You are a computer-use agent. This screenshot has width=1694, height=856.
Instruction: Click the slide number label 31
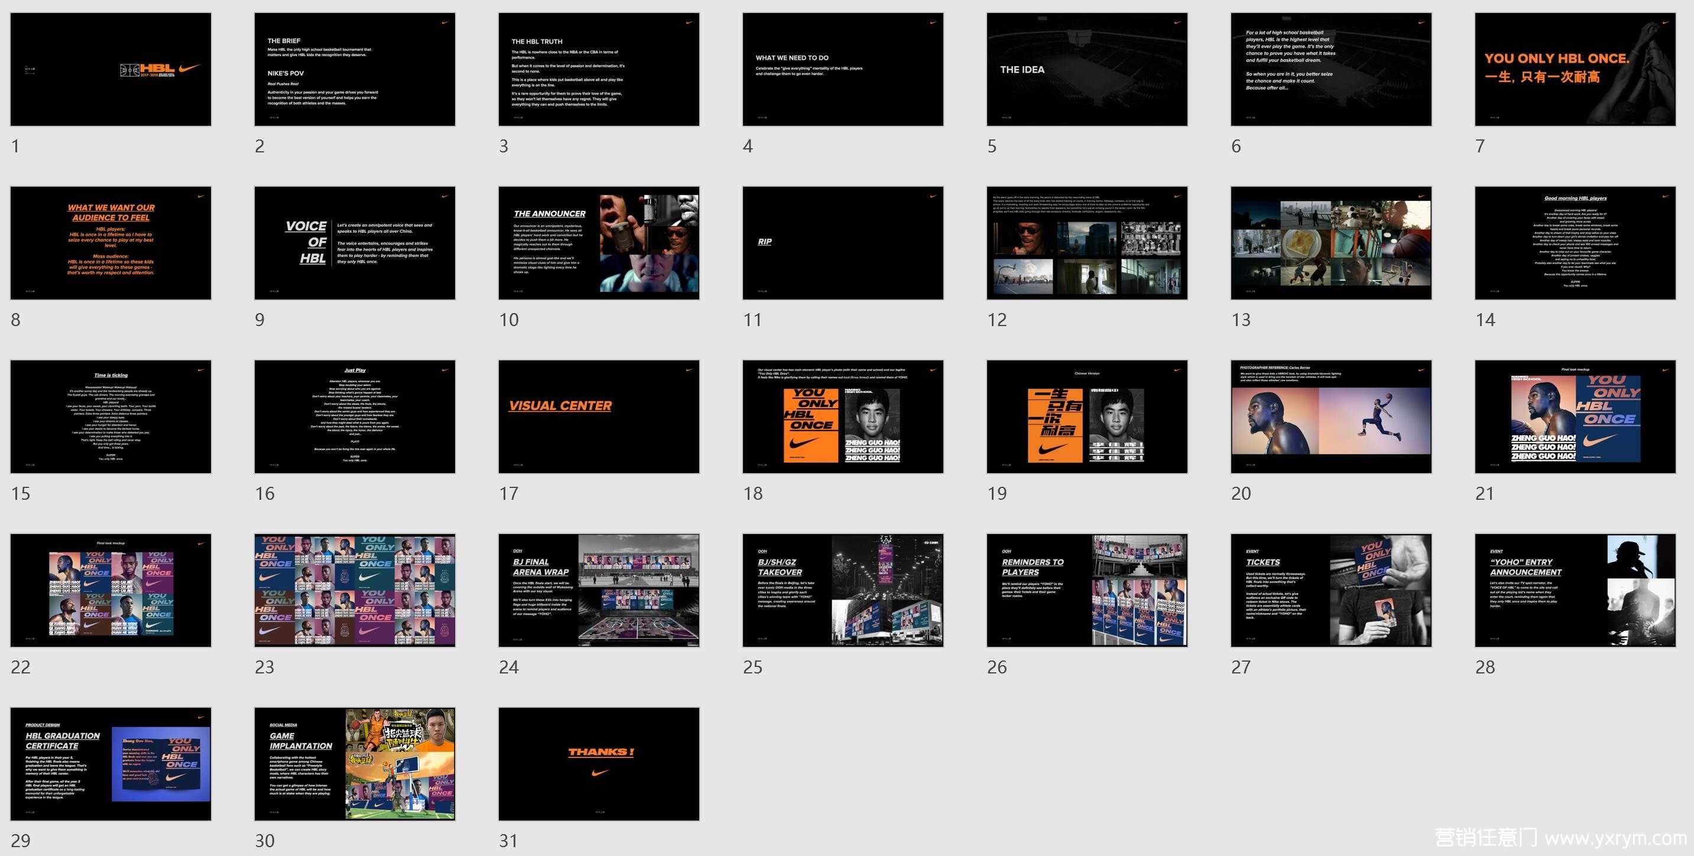(x=509, y=840)
